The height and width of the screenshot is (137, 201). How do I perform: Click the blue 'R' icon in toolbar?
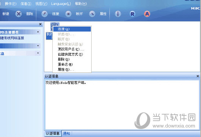tap(132, 14)
